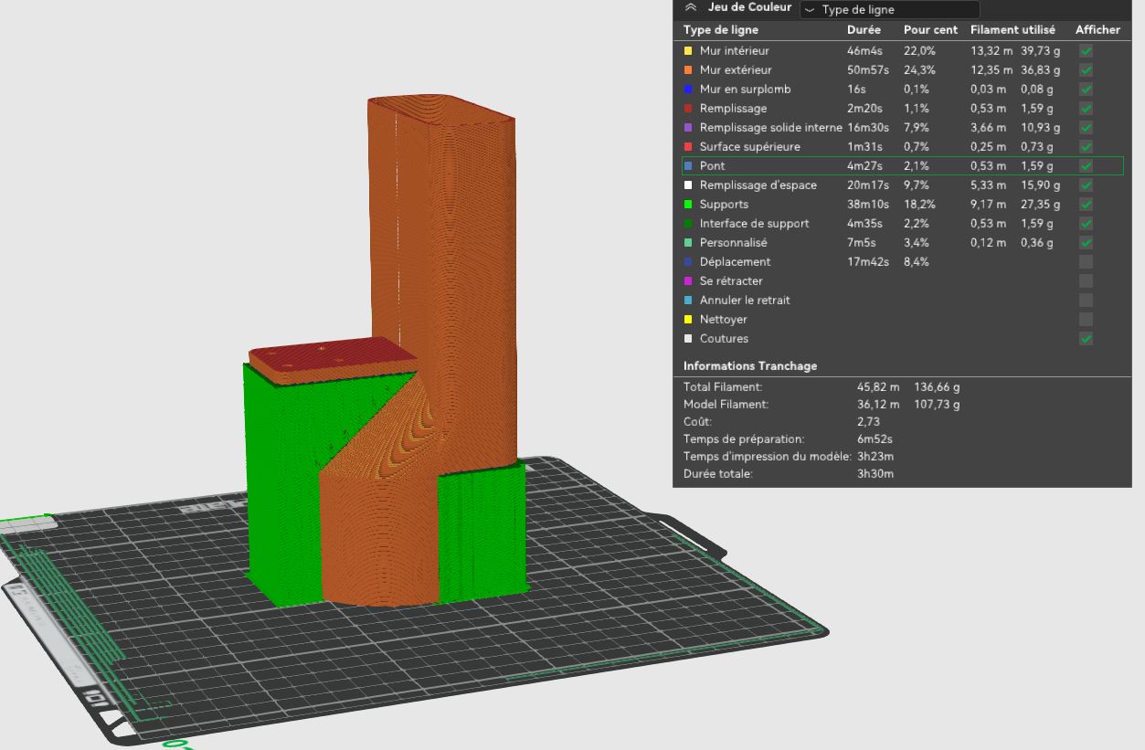Click the red Surface supérieure swatch
Viewport: 1145px width, 750px height.
coord(688,147)
